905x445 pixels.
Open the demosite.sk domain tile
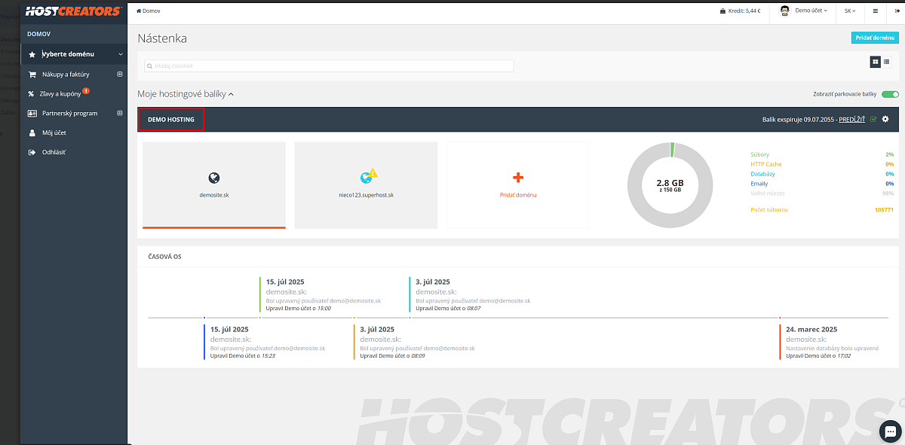pos(214,184)
